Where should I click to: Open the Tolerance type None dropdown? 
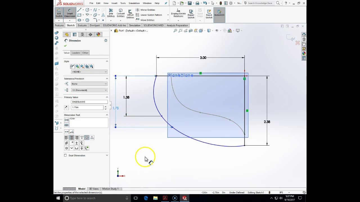(89, 84)
